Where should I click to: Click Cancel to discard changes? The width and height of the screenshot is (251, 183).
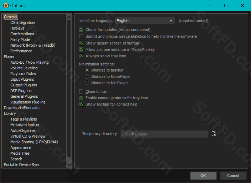(233, 176)
